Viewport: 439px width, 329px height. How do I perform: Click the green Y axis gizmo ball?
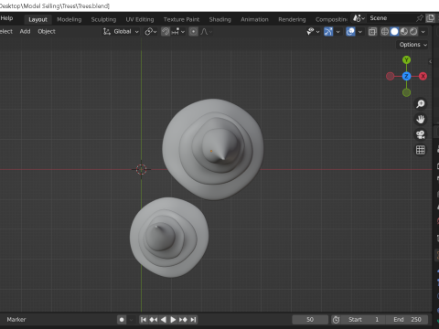pyautogui.click(x=406, y=60)
